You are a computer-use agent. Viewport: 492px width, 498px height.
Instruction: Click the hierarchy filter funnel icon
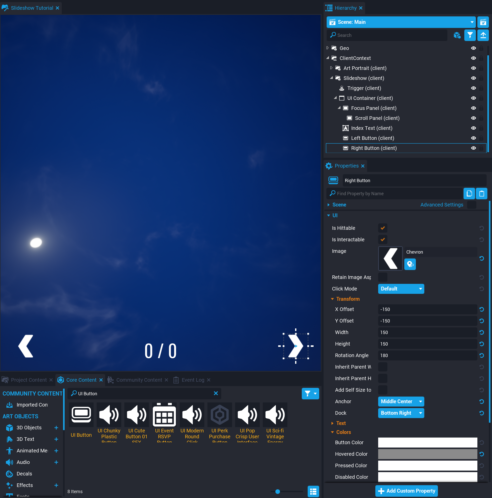469,35
